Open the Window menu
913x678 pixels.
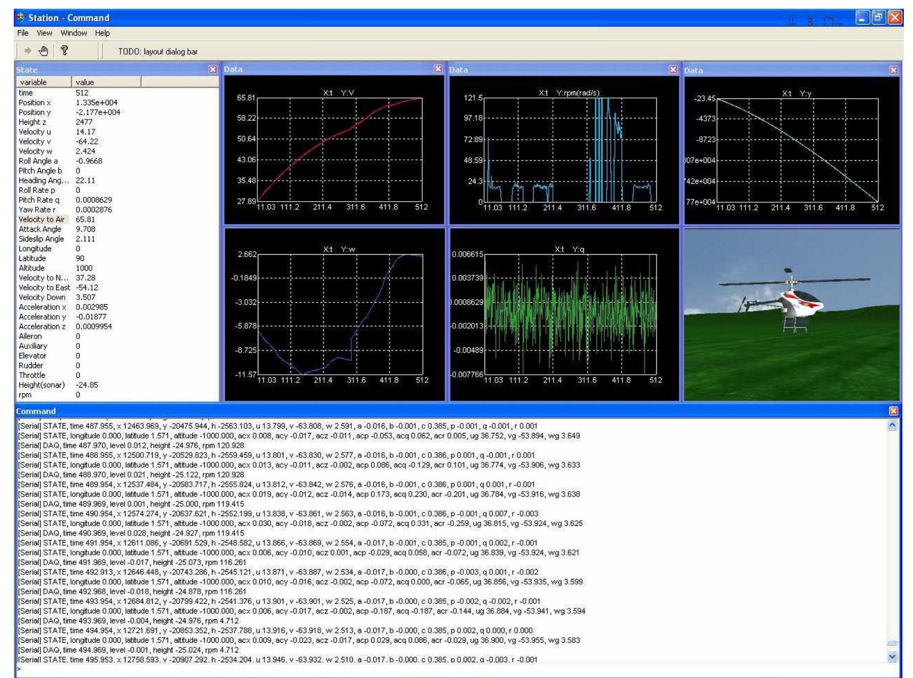(x=74, y=33)
